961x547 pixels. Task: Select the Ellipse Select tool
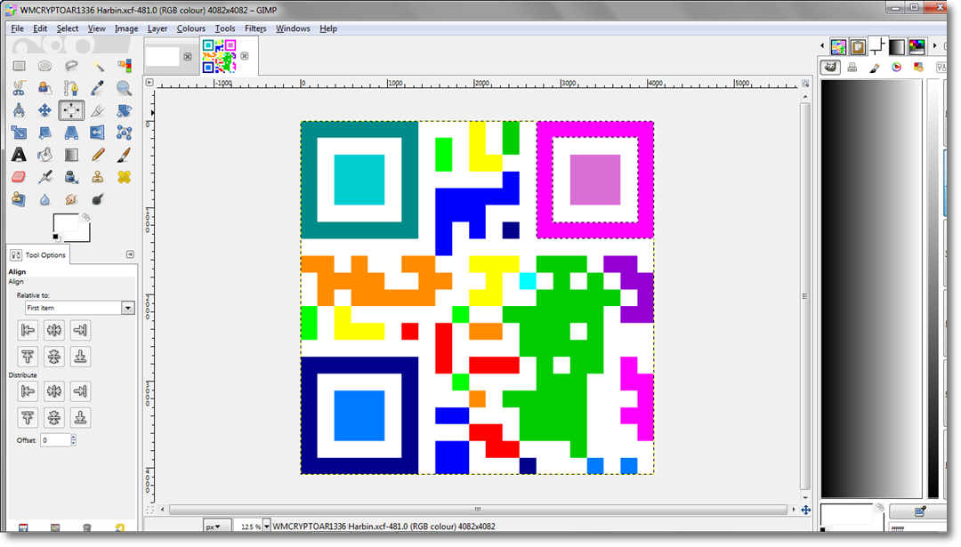point(44,66)
